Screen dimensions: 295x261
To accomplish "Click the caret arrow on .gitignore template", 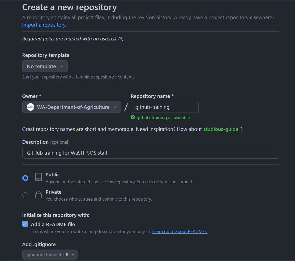I will point(73,255).
